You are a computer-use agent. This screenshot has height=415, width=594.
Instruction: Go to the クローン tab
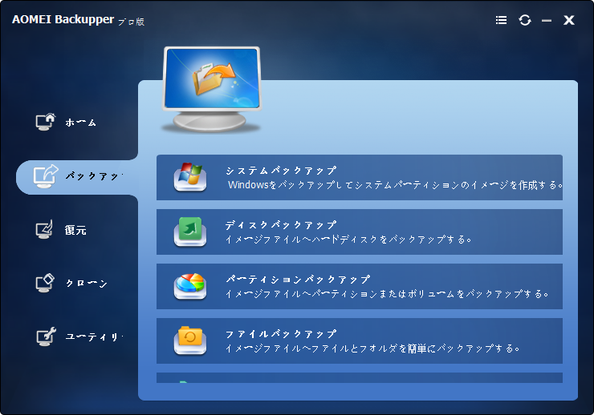[x=87, y=284]
